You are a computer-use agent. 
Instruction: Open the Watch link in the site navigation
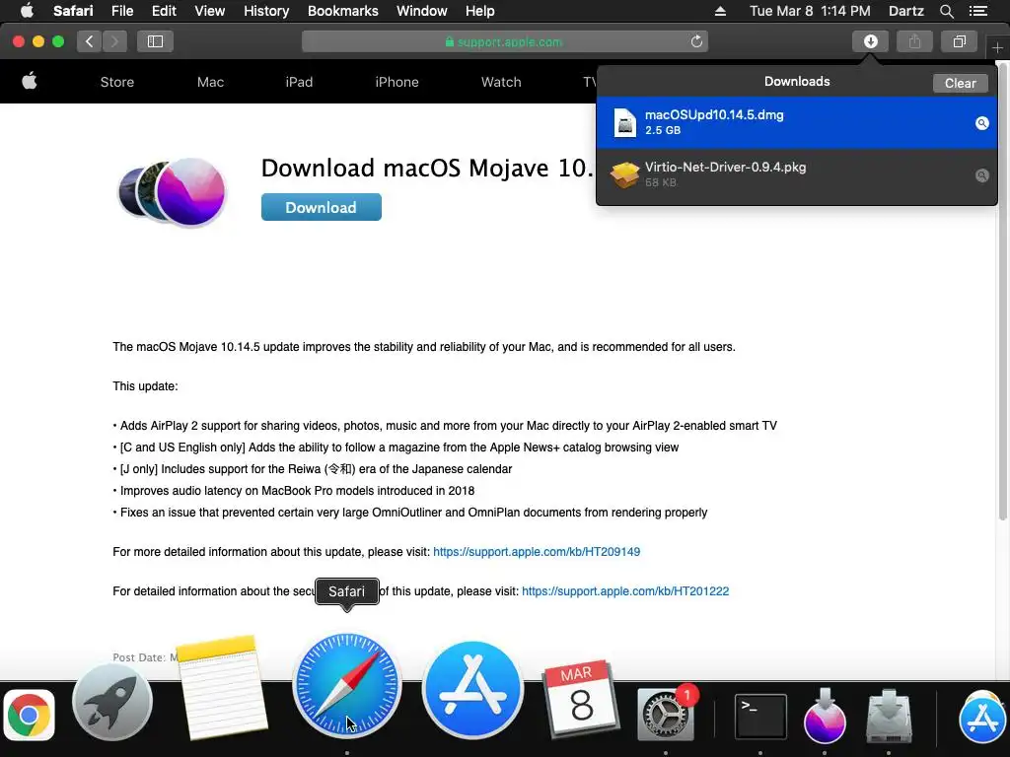click(501, 82)
